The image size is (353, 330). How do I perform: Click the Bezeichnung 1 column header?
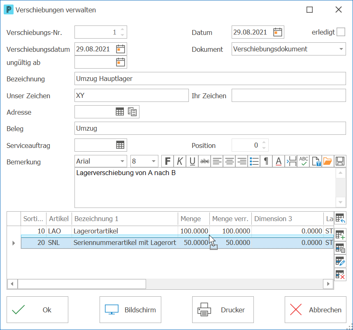click(x=125, y=219)
